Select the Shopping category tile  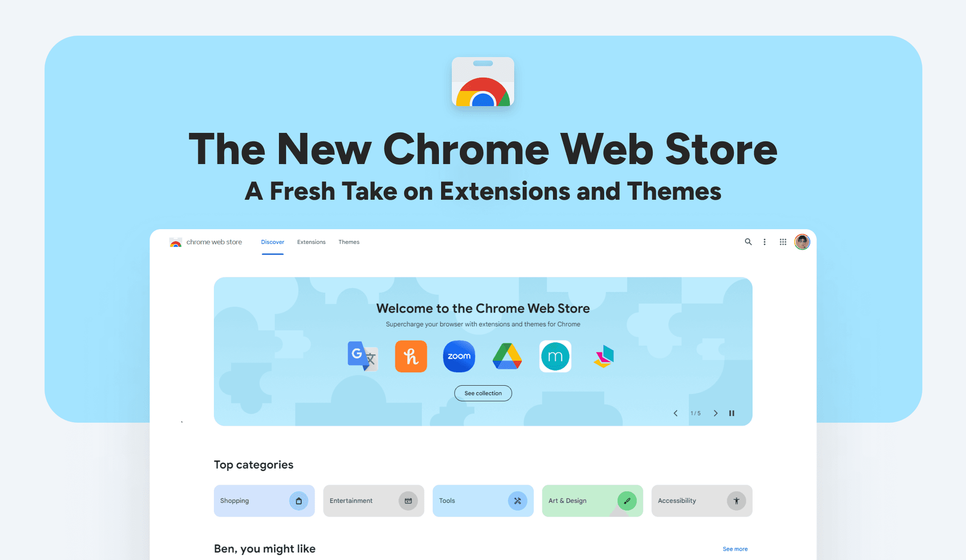coord(264,500)
